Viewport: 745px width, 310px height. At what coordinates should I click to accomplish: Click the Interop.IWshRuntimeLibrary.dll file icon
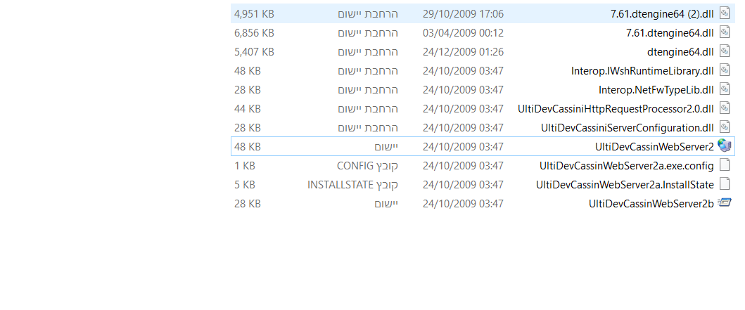click(x=725, y=70)
